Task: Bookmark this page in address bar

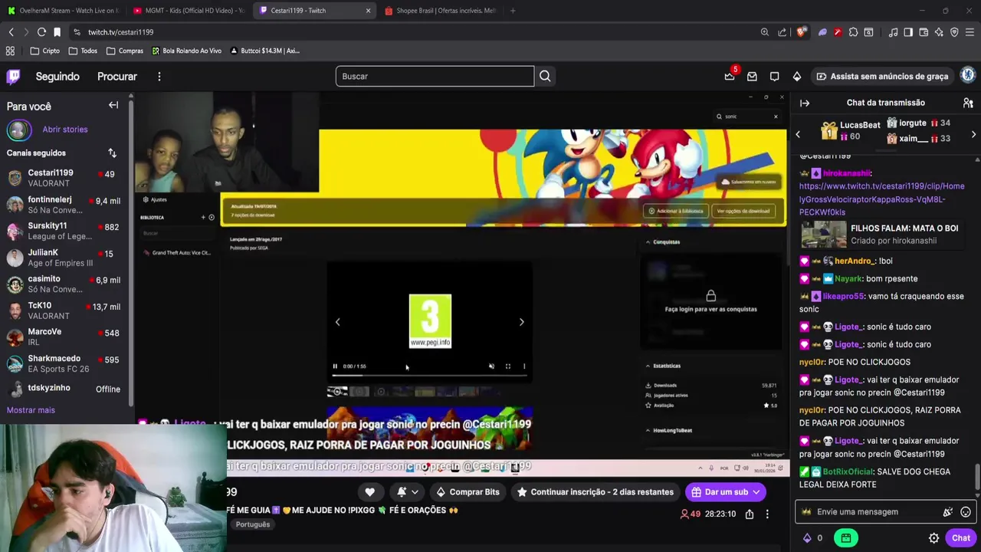Action: [x=57, y=32]
